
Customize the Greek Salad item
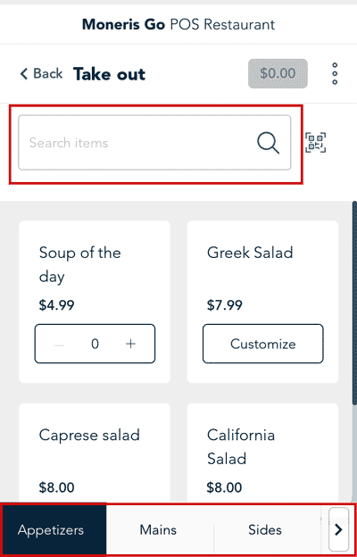263,344
